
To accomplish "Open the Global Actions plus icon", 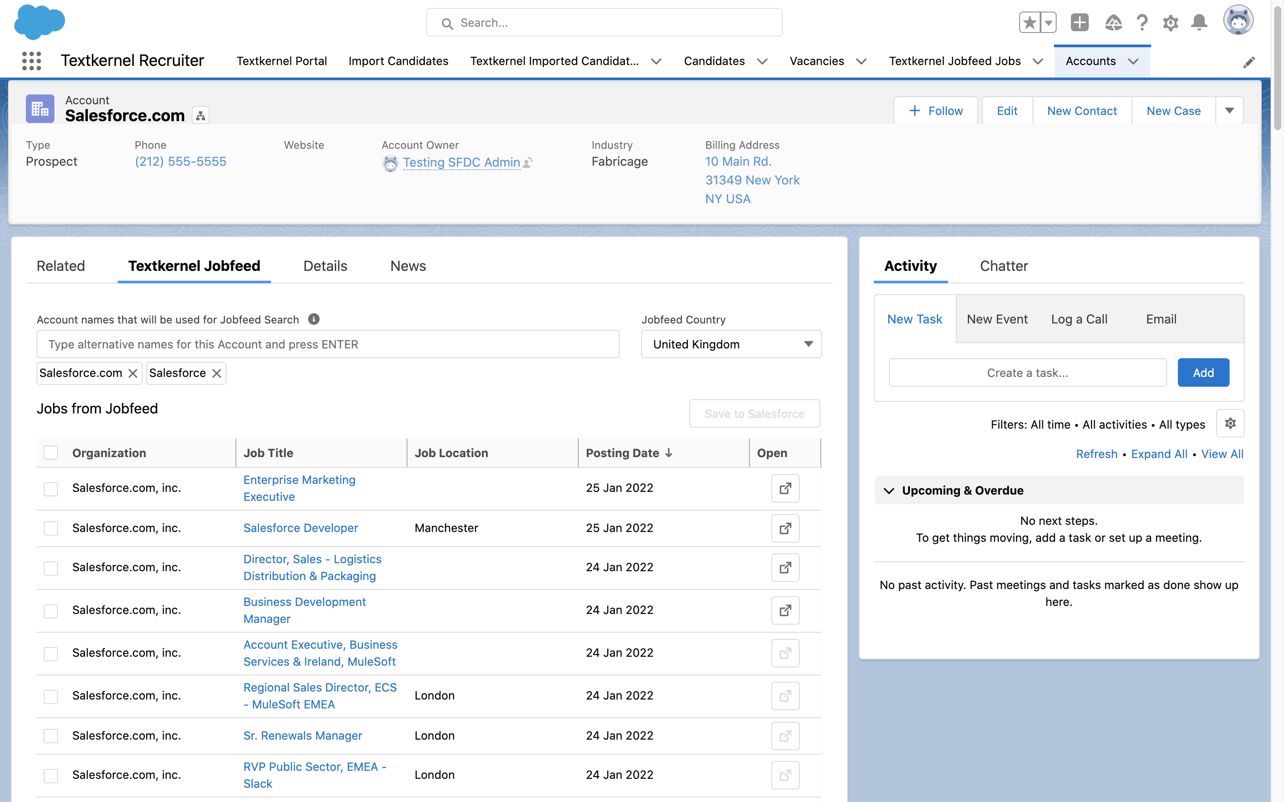I will 1080,22.
